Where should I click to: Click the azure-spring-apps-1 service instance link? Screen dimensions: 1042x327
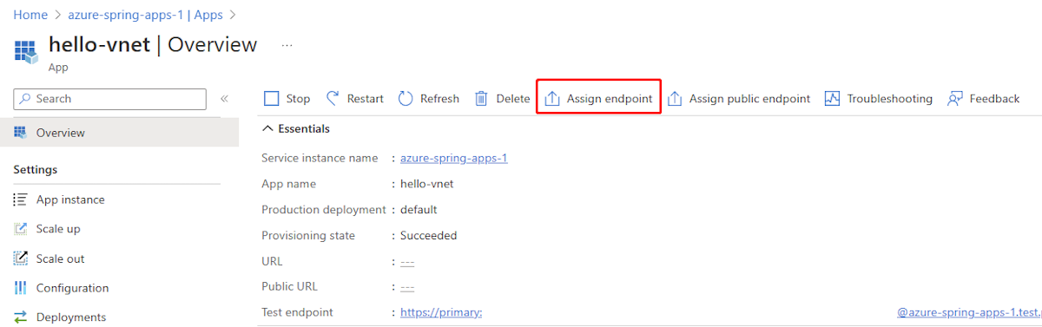(454, 158)
